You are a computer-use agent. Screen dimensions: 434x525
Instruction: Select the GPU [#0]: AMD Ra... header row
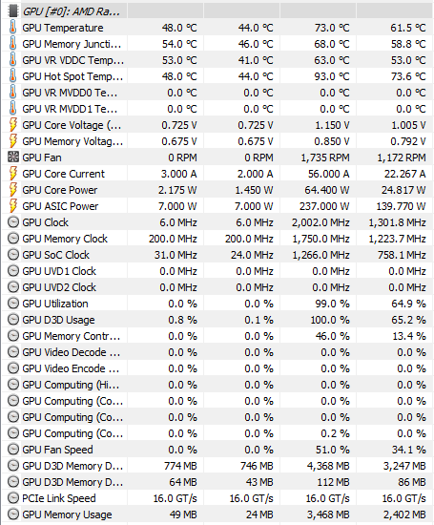pos(217,11)
